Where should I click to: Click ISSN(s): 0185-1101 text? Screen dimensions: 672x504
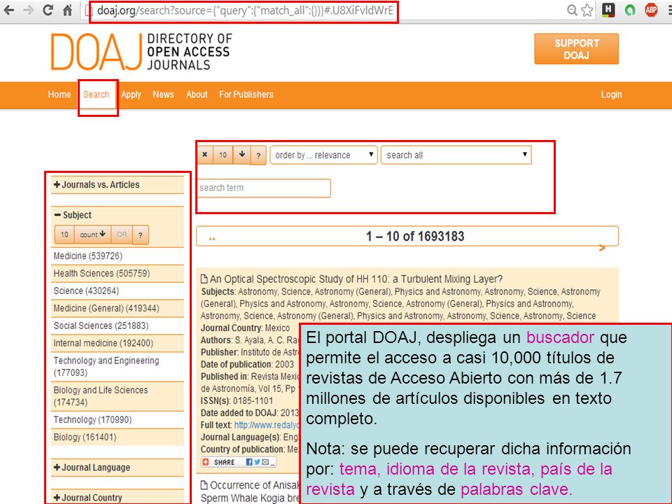pyautogui.click(x=237, y=401)
